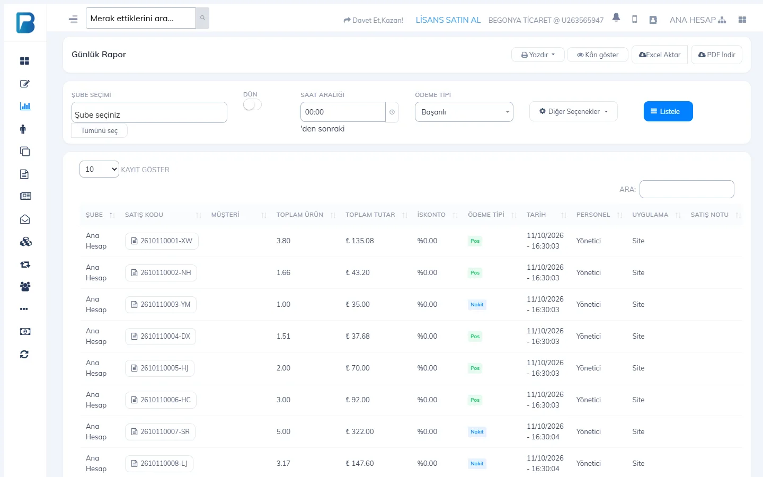Toggle Kârı göster visibility
Viewport: 763px width, 477px height.
pos(598,55)
